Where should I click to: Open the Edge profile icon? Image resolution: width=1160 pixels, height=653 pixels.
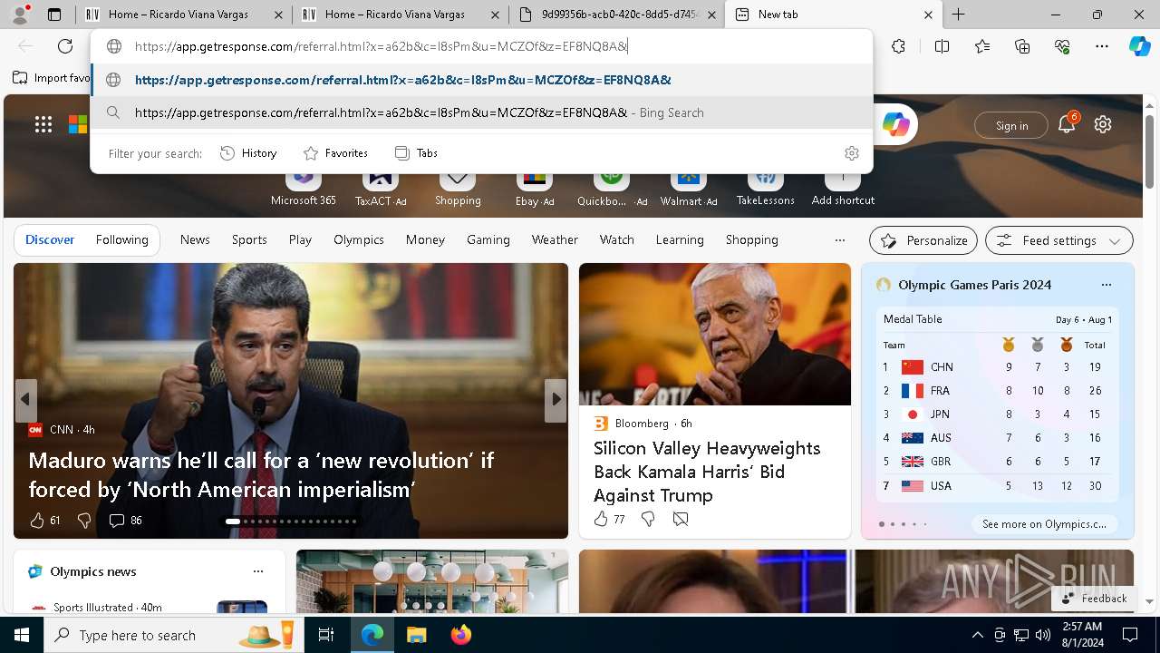click(20, 15)
